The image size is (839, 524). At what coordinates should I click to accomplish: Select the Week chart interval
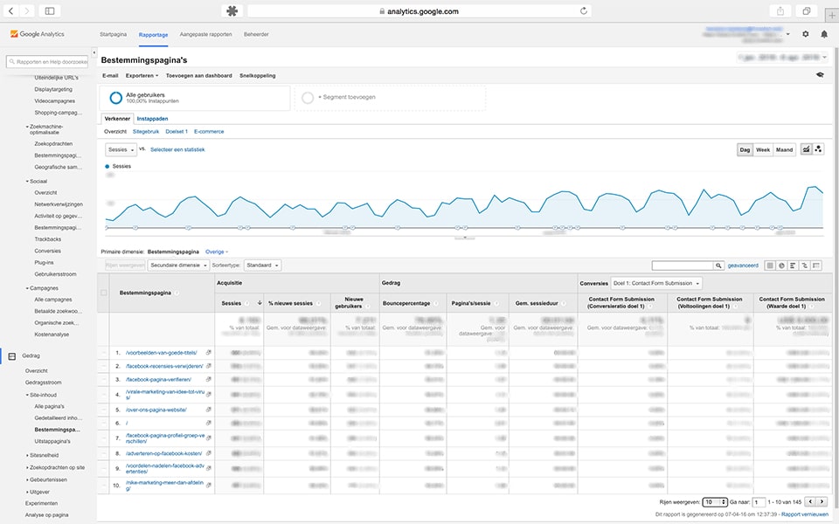tap(763, 149)
